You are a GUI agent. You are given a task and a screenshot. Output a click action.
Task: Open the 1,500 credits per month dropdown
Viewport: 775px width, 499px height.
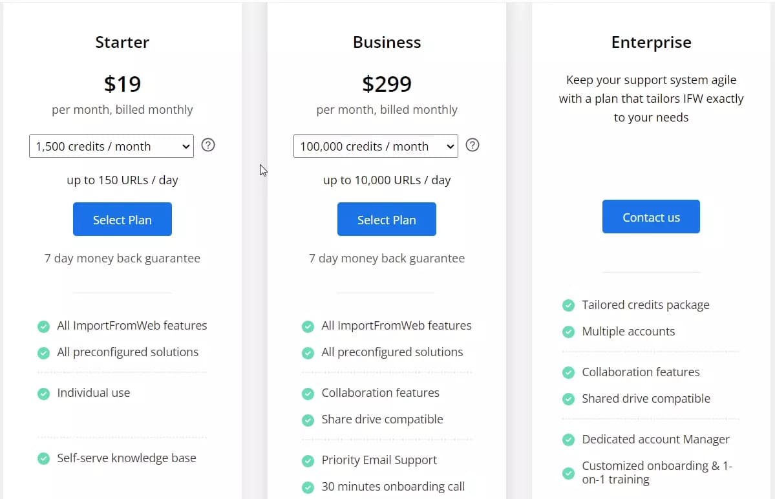pyautogui.click(x=111, y=146)
